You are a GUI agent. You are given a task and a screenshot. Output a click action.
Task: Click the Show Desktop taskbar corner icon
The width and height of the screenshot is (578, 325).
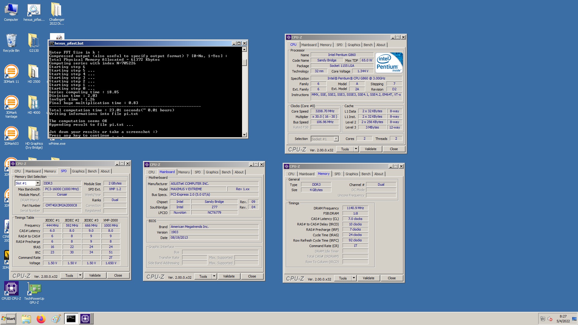(x=574, y=319)
